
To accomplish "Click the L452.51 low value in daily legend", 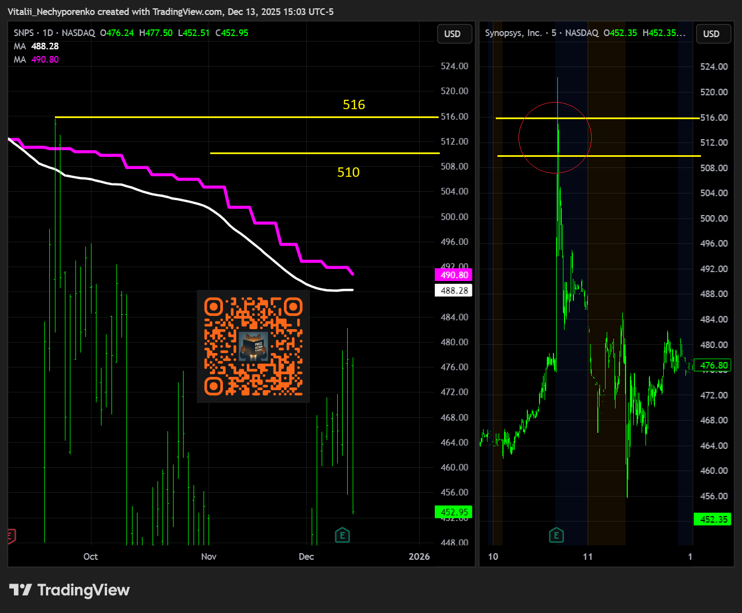I will (x=194, y=33).
